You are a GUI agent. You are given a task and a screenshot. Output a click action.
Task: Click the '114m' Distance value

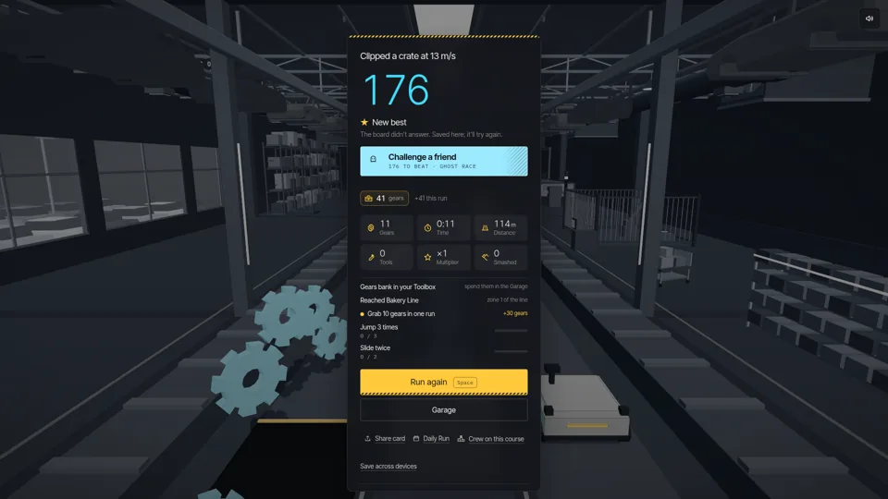(x=505, y=224)
